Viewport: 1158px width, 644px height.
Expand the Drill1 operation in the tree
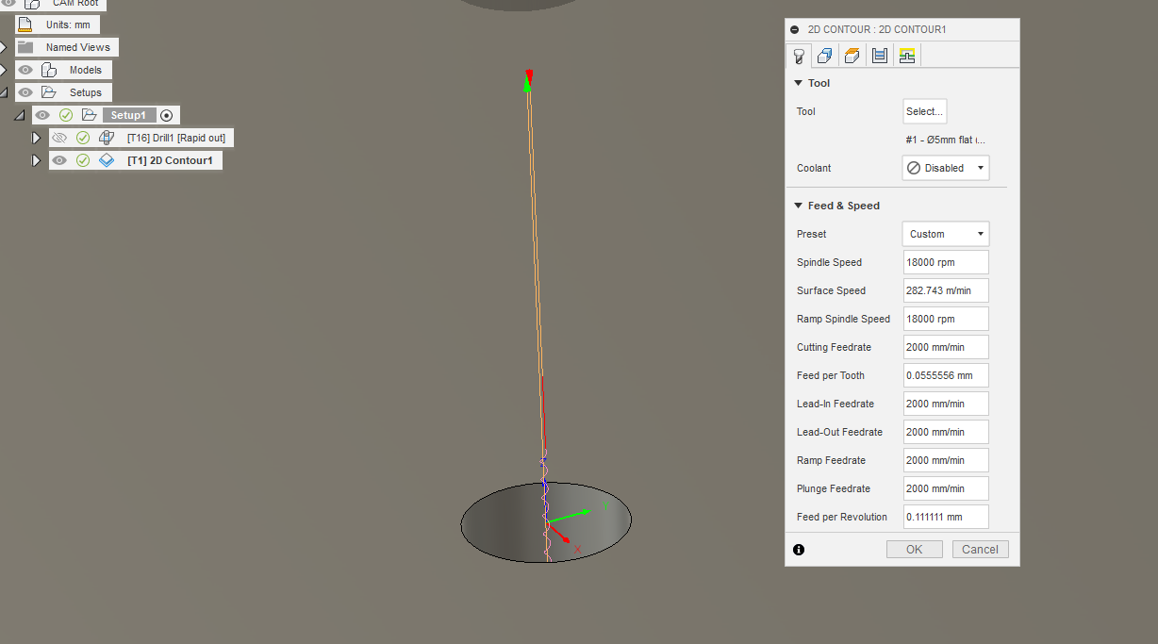tap(36, 138)
